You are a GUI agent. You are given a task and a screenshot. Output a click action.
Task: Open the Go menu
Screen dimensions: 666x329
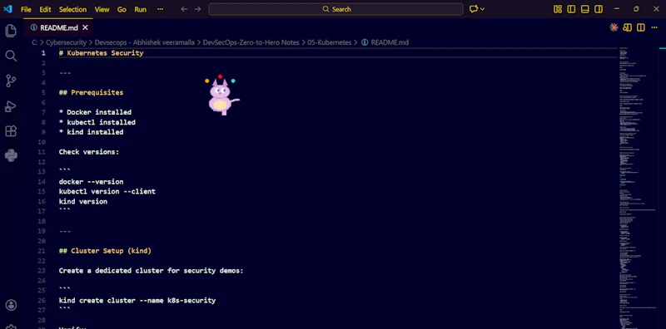[x=122, y=9]
